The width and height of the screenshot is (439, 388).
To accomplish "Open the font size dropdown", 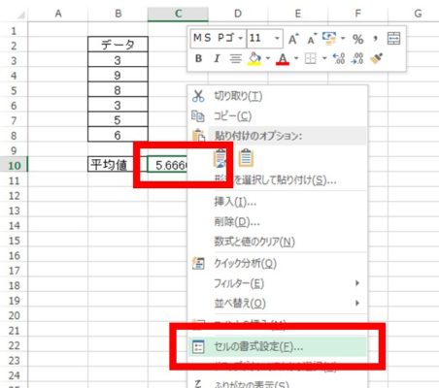I will (x=277, y=38).
